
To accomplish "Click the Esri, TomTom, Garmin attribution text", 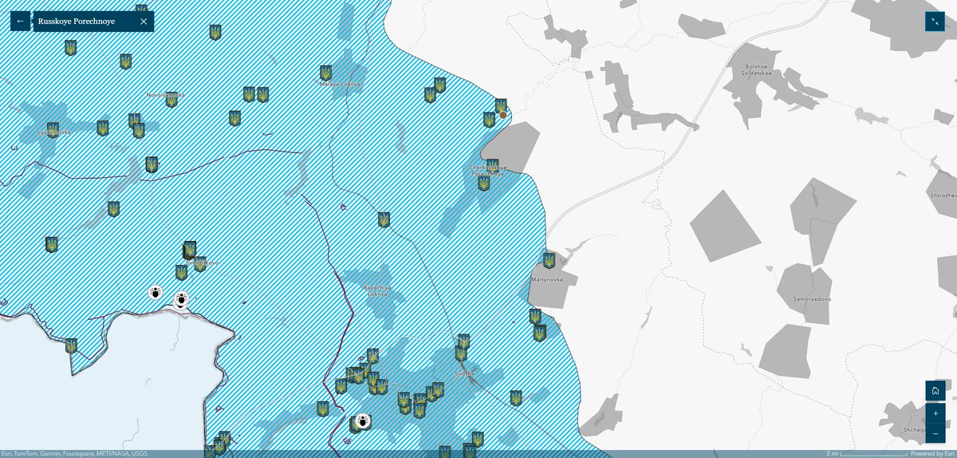I will [73, 453].
